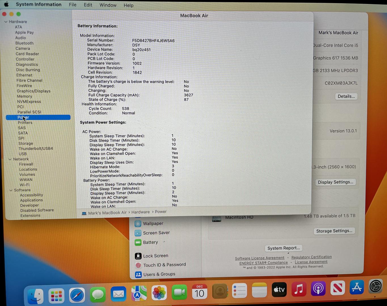Open ENERGY STAR Compliance link
The width and height of the screenshot is (387, 306).
(263, 263)
